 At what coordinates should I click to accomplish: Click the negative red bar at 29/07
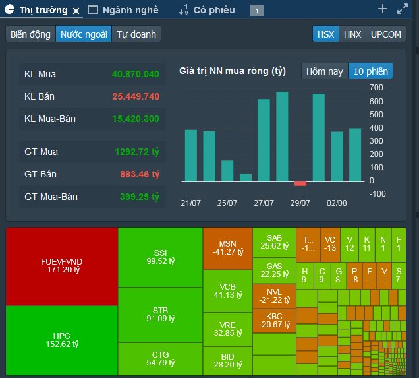(300, 183)
